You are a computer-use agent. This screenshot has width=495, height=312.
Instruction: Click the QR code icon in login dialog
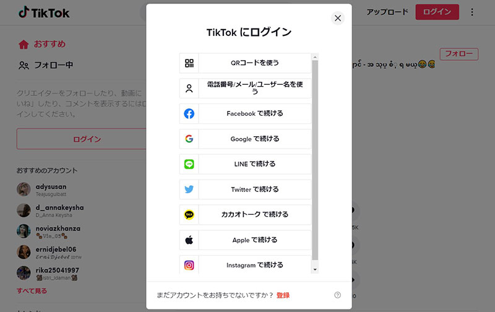click(189, 63)
